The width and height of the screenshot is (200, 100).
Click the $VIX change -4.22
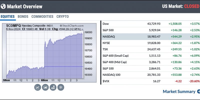tap(178, 81)
